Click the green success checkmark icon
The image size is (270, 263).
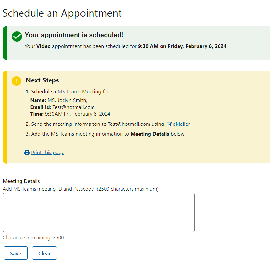[17, 37]
